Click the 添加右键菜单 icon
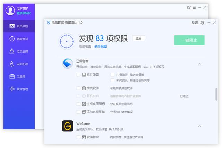Screen dimensions: 222x148 pyautogui.click(x=84, y=112)
